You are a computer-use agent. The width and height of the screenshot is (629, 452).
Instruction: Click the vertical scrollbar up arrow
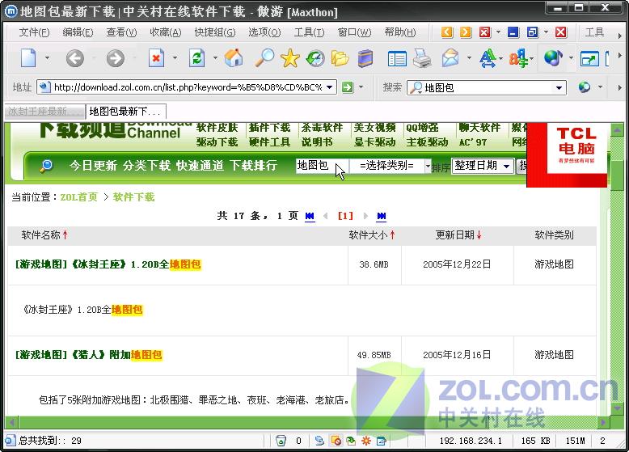click(617, 129)
